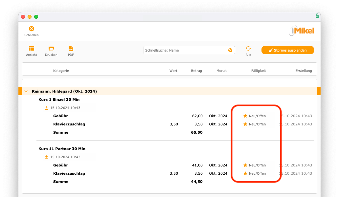The height and width of the screenshot is (197, 339).
Task: Click the Summe value 44,50
Action: point(197,182)
